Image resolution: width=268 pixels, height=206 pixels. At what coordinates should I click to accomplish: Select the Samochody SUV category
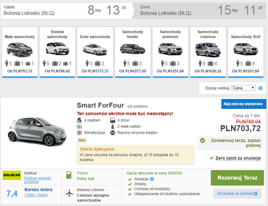coord(246,52)
